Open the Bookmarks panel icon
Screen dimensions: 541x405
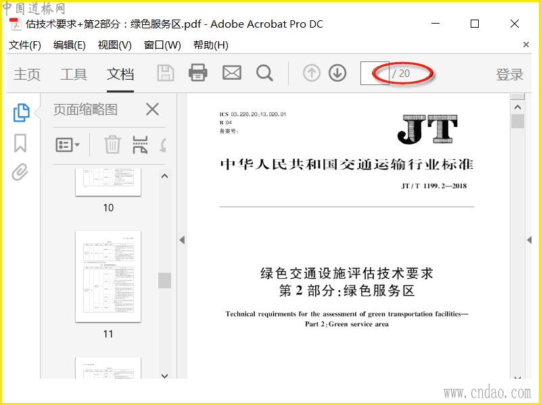[20, 143]
